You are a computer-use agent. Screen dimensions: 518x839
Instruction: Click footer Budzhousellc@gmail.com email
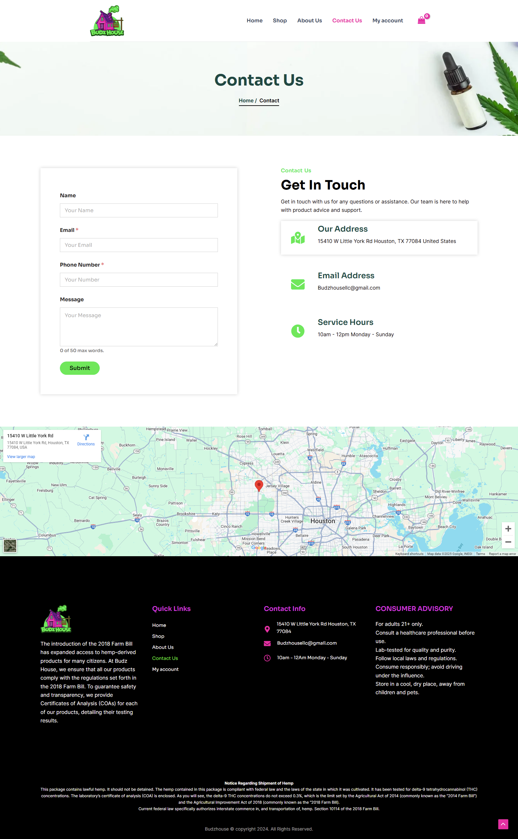307,643
